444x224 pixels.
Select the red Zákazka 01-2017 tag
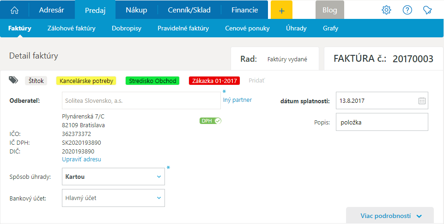[x=214, y=81]
